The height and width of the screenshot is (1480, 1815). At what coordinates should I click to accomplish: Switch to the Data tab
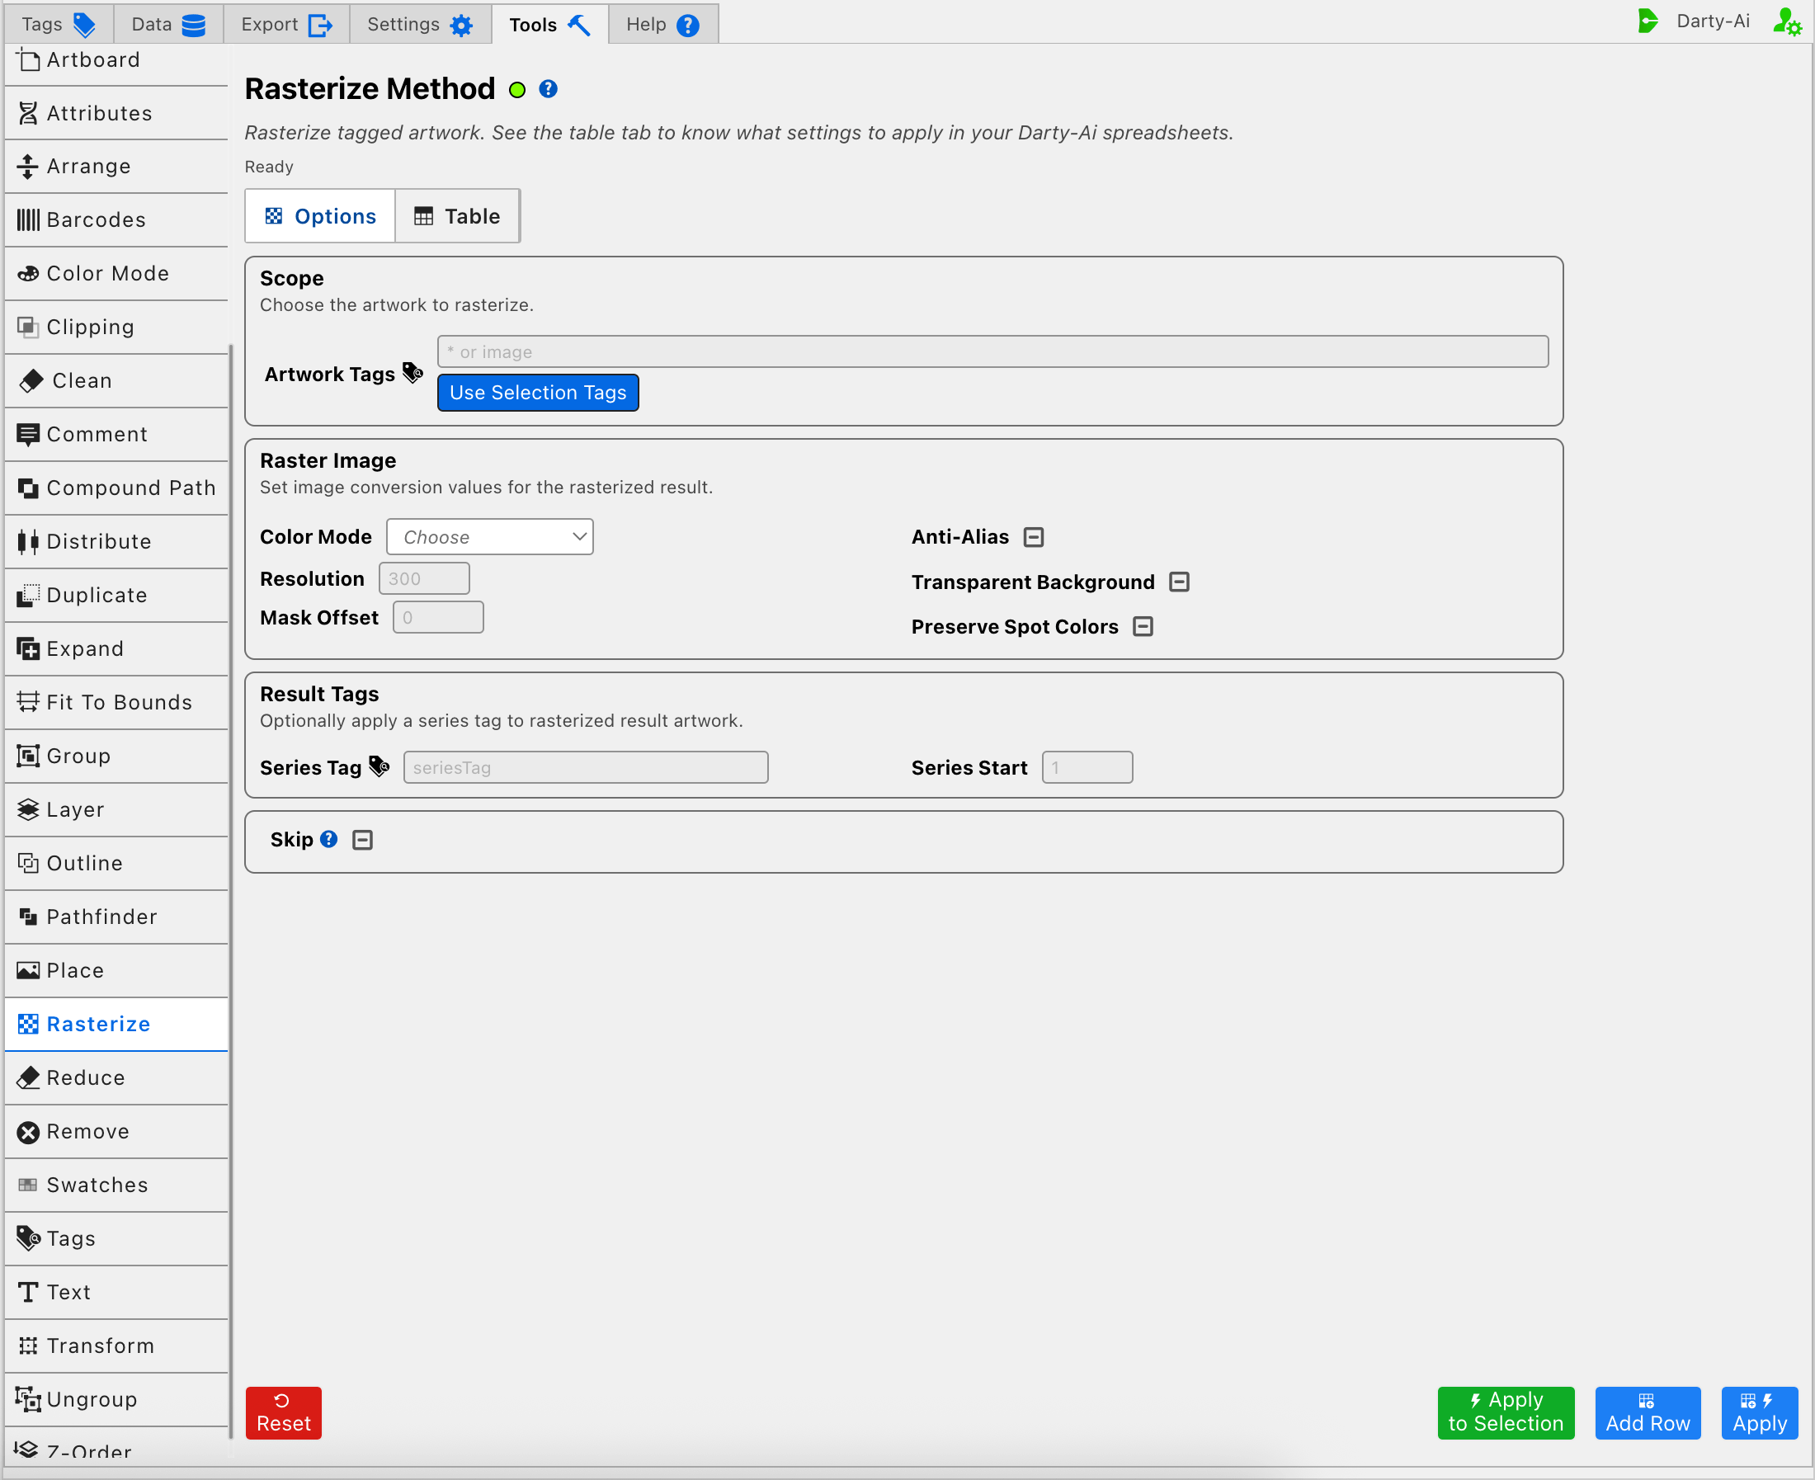pos(168,24)
